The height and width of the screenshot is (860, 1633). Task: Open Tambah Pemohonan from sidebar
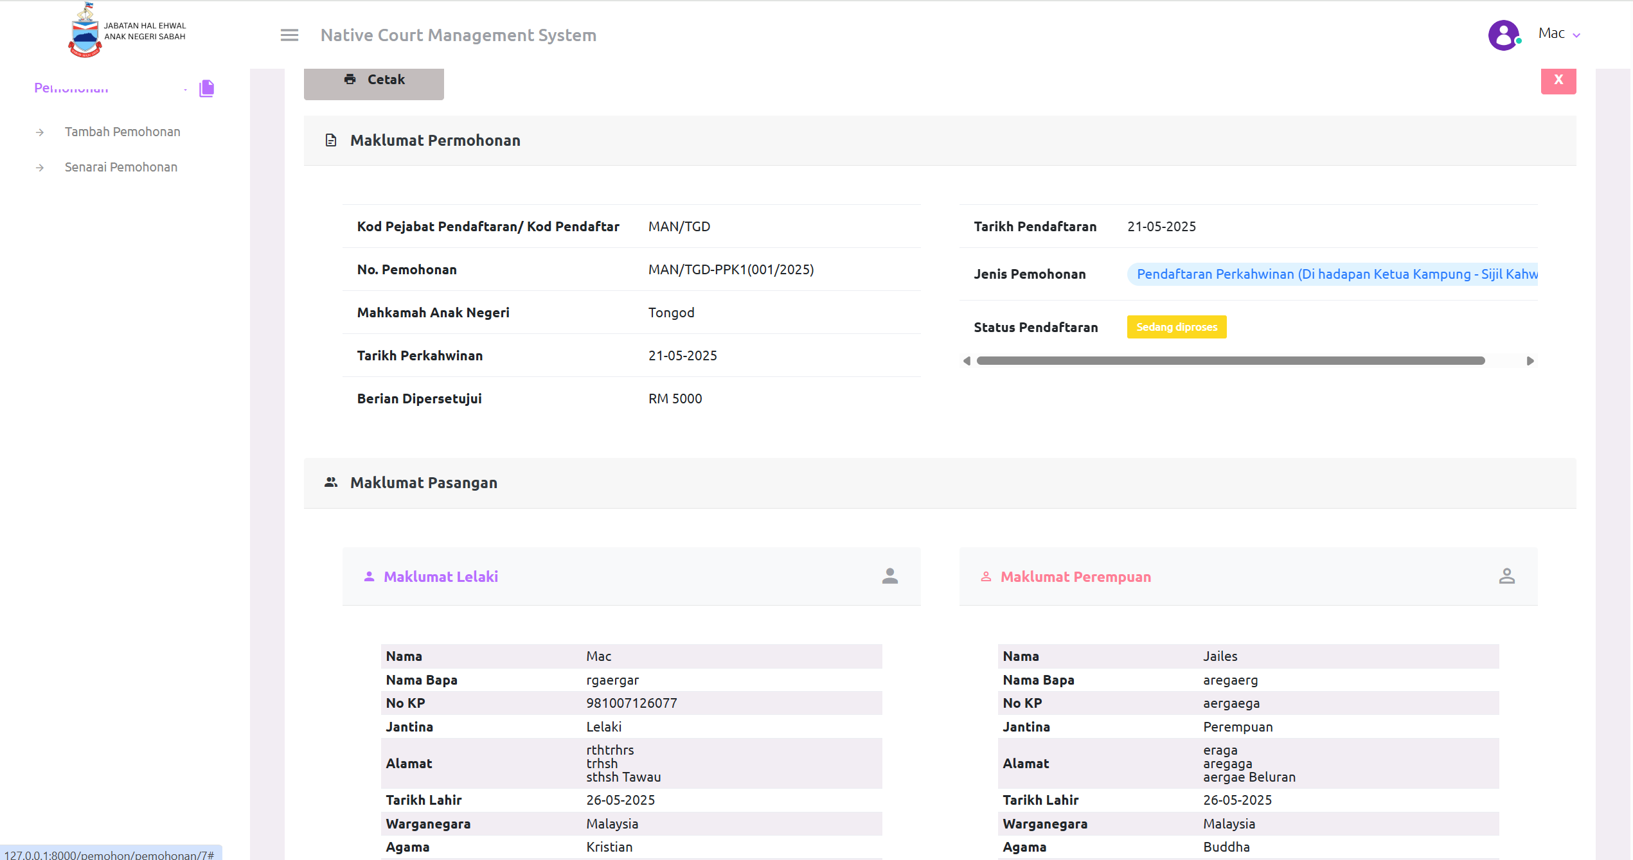click(x=122, y=132)
